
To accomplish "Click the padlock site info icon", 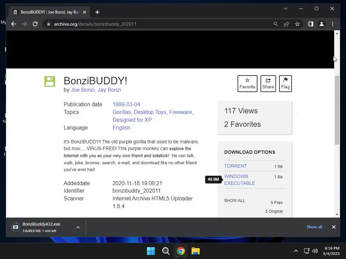I will (x=49, y=24).
